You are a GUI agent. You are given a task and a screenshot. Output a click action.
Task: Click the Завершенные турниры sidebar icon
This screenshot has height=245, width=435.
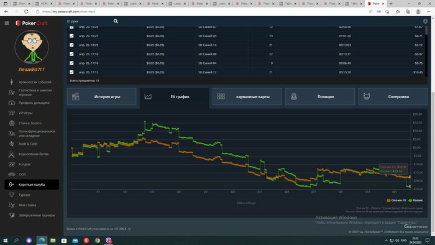click(x=12, y=215)
